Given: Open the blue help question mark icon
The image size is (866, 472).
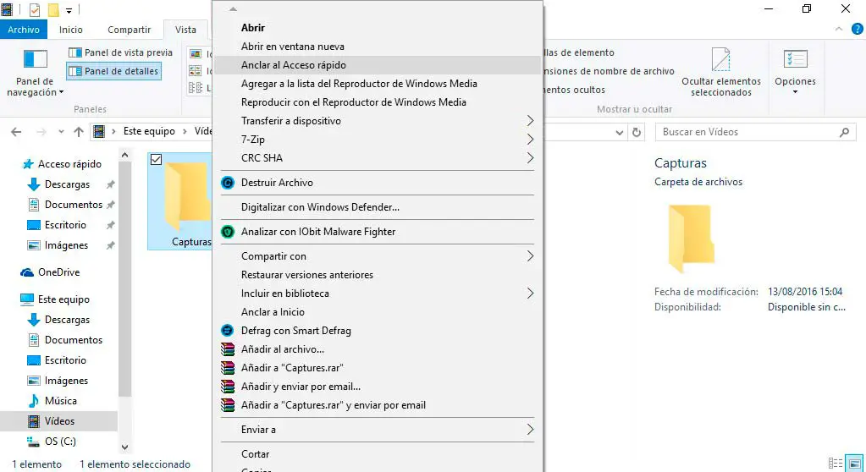Looking at the screenshot, I should [x=858, y=30].
